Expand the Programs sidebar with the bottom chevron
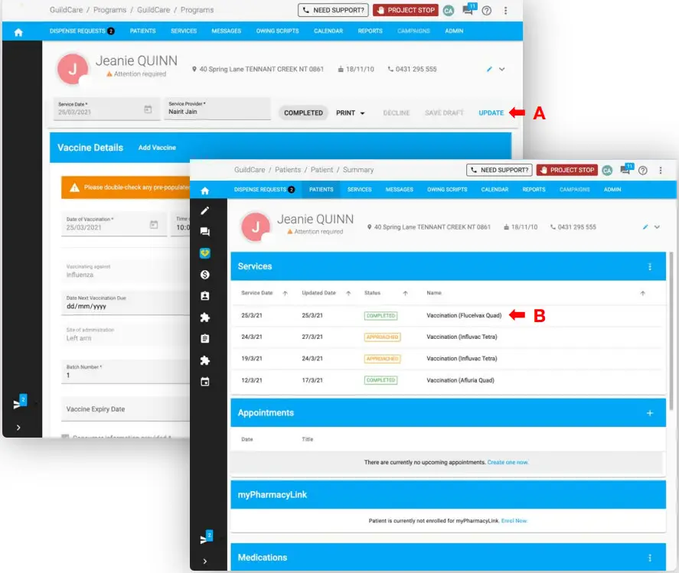 (x=18, y=428)
